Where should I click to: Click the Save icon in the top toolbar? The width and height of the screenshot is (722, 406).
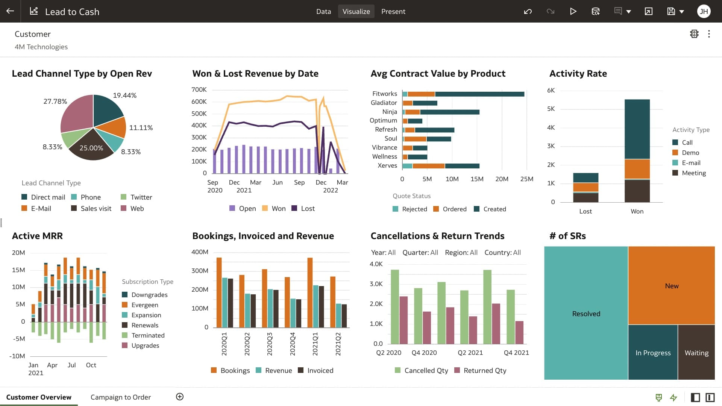[670, 11]
